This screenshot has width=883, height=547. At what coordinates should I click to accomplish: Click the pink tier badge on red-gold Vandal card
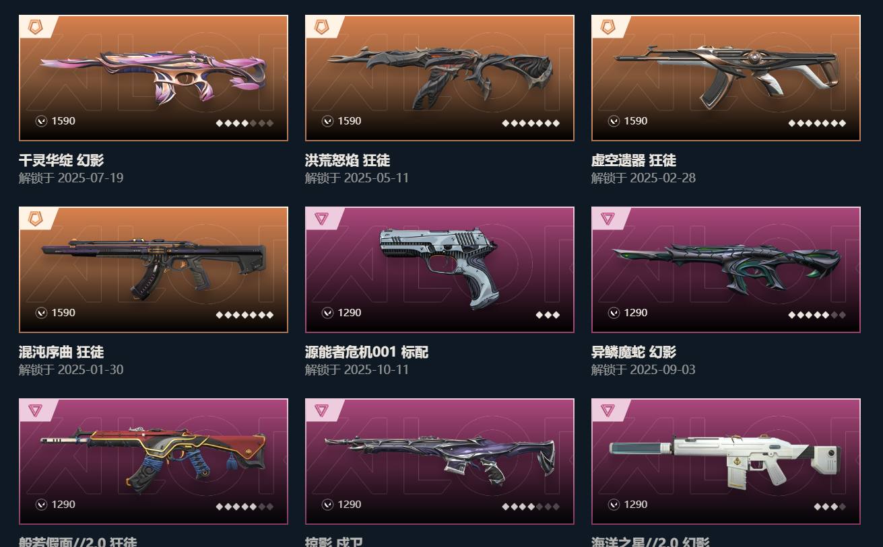[35, 410]
